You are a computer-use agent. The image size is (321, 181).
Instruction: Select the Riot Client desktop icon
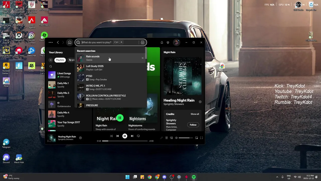click(x=19, y=52)
